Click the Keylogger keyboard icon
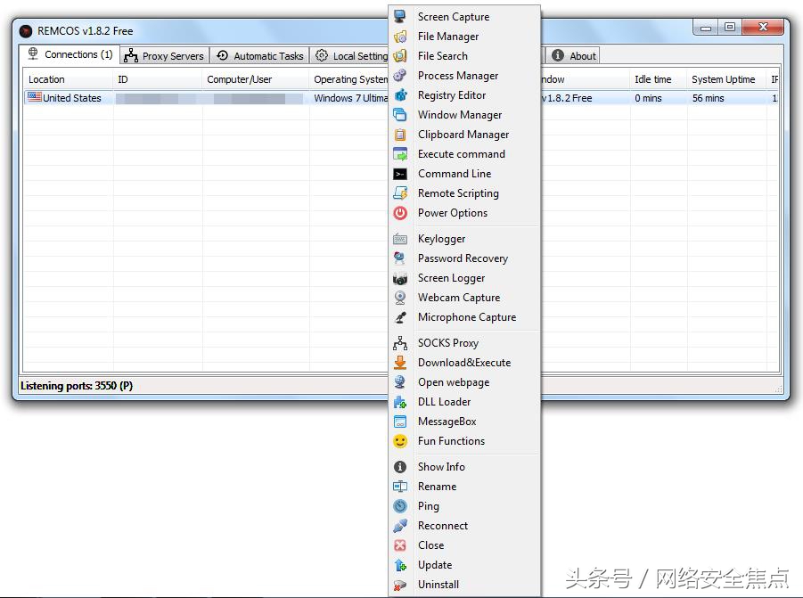 click(x=400, y=239)
